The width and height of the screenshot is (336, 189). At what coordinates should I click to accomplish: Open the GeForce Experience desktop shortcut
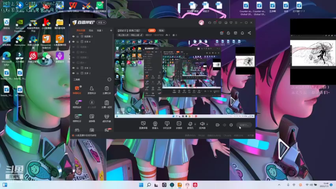[20, 25]
